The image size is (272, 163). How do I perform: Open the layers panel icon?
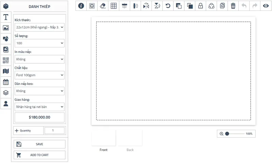[6, 93]
